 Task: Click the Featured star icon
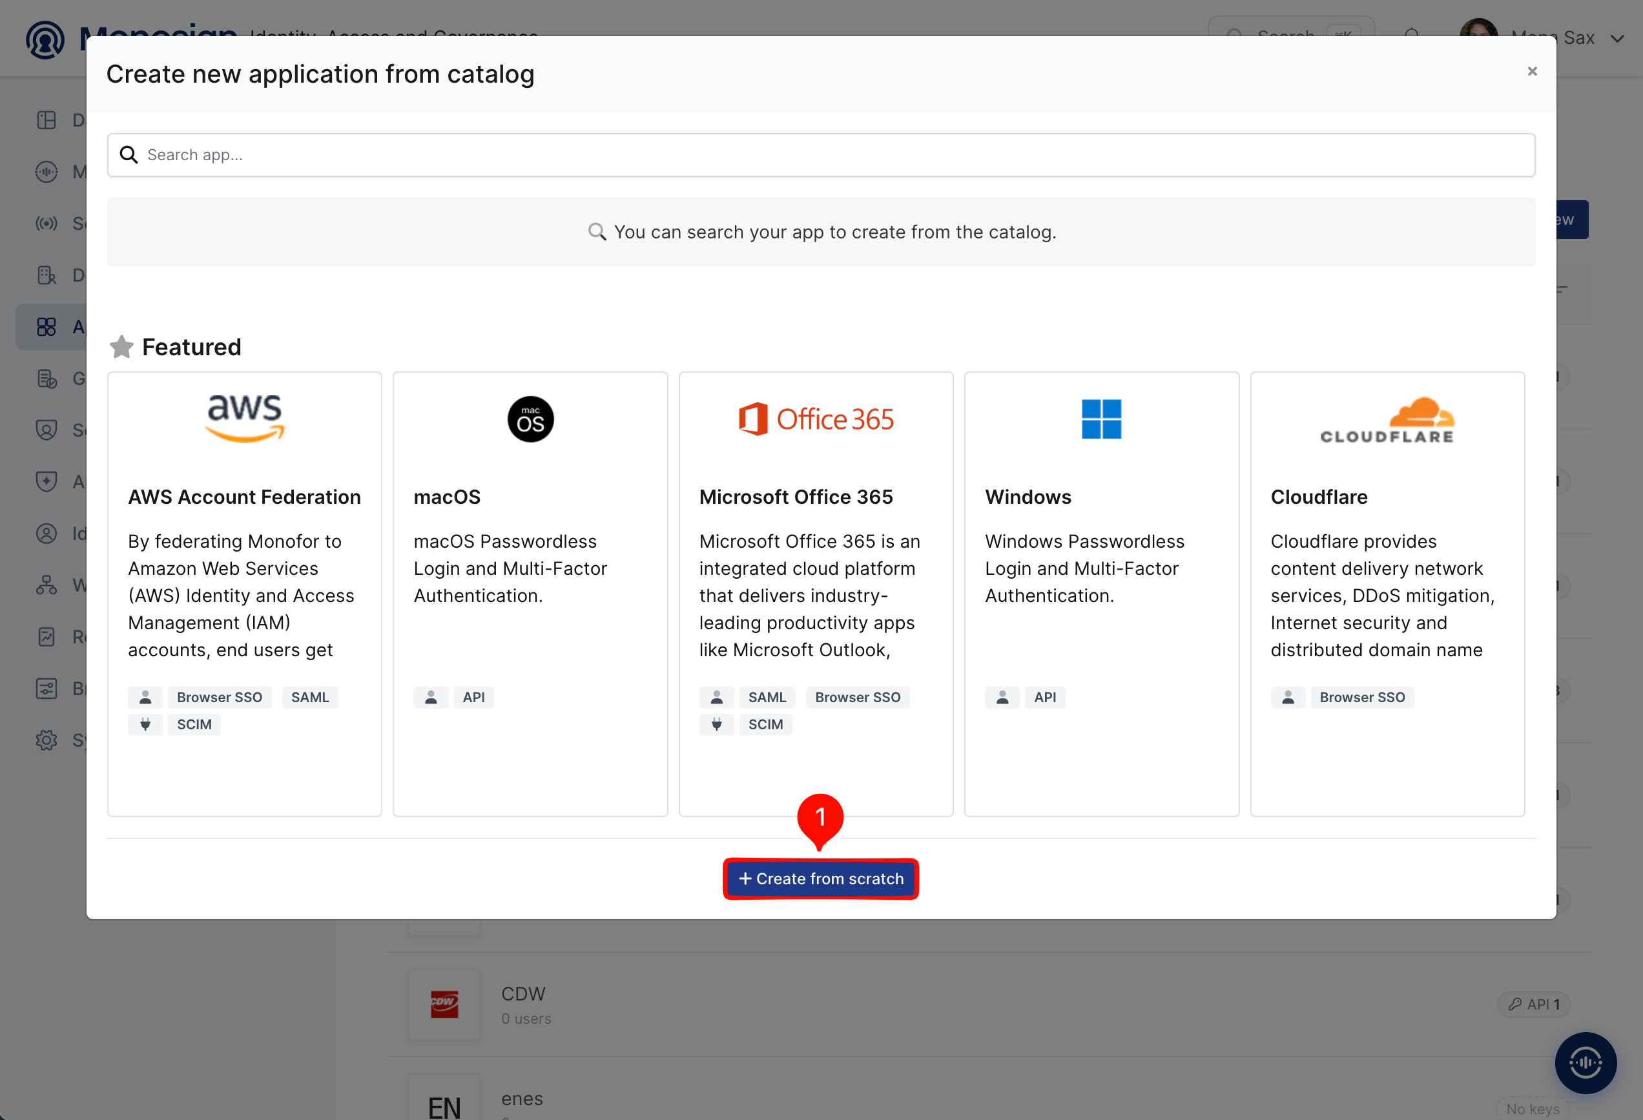click(121, 346)
